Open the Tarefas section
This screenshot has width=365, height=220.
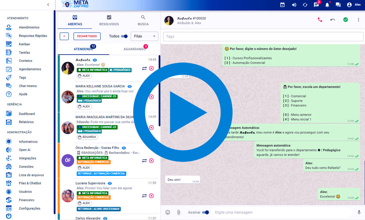pos(24,52)
